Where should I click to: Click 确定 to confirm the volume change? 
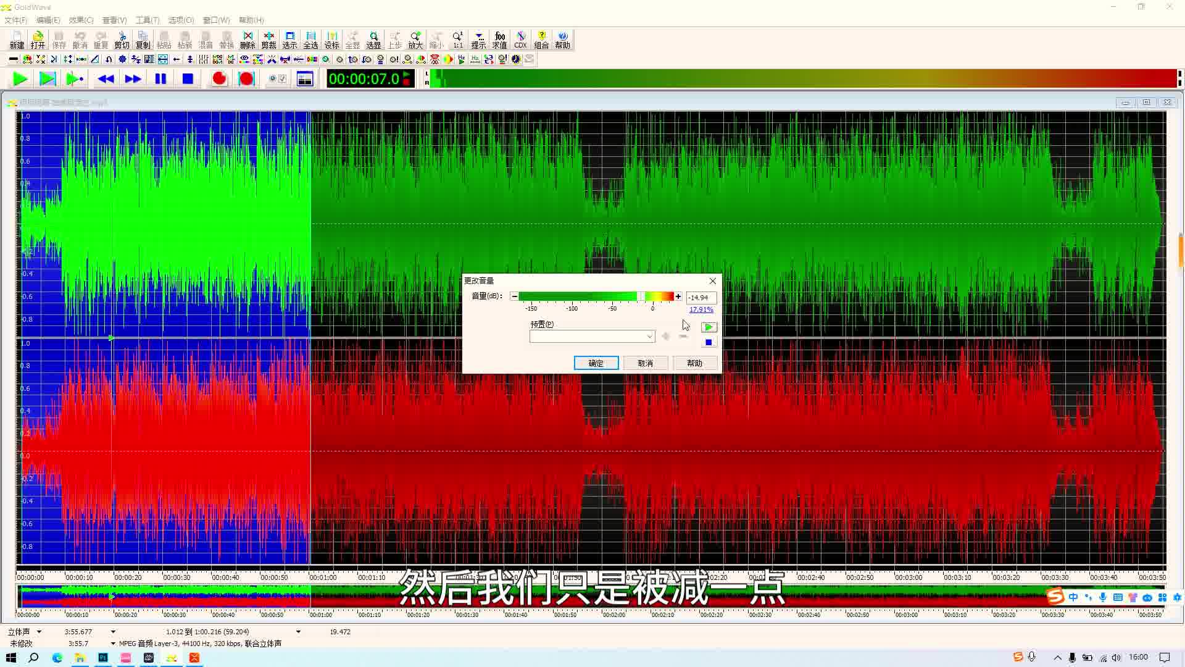coord(596,363)
